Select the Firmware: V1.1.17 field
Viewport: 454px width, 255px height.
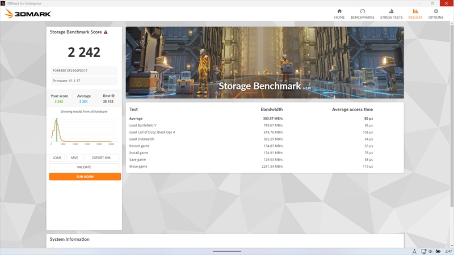[84, 80]
